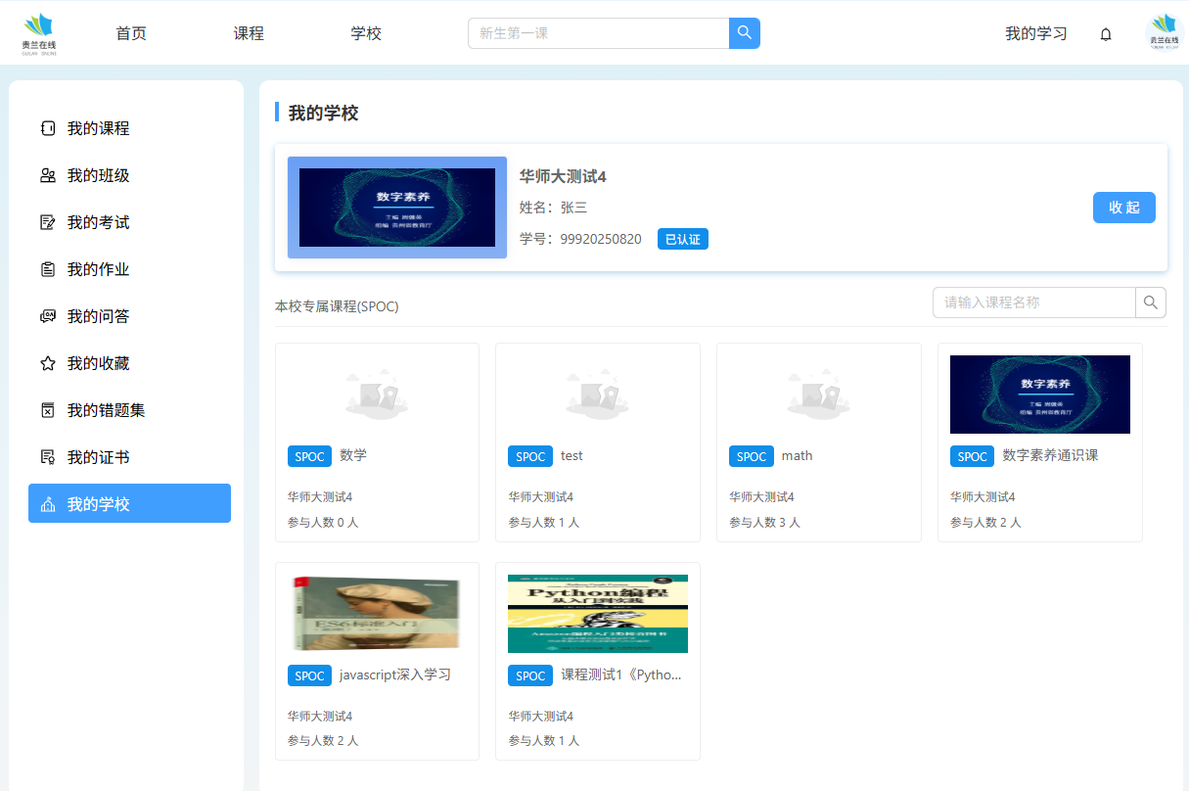1189x791 pixels.
Task: Collapse school card with 收起 button
Action: pos(1123,208)
